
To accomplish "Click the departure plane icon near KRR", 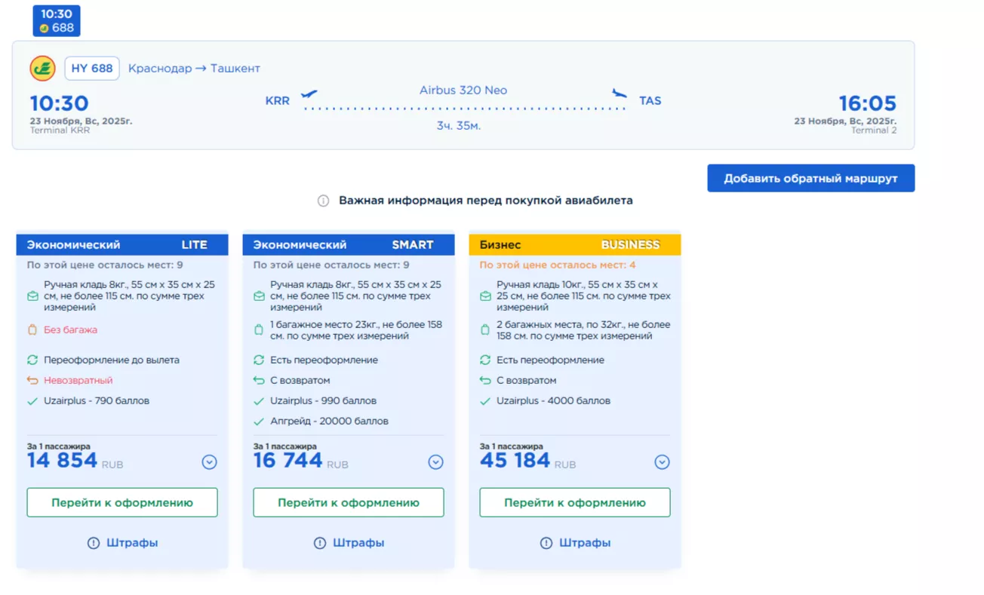I will click(x=309, y=95).
